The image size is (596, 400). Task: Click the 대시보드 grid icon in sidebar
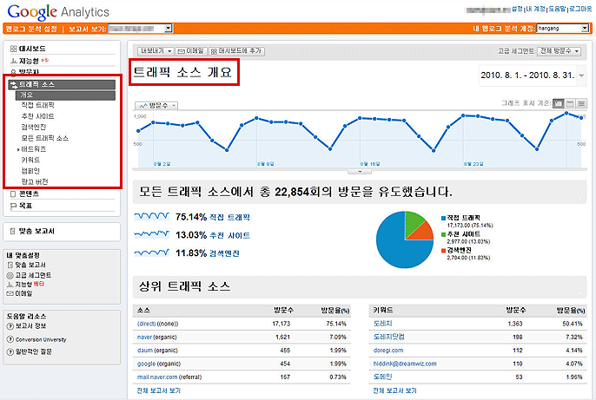(x=13, y=49)
